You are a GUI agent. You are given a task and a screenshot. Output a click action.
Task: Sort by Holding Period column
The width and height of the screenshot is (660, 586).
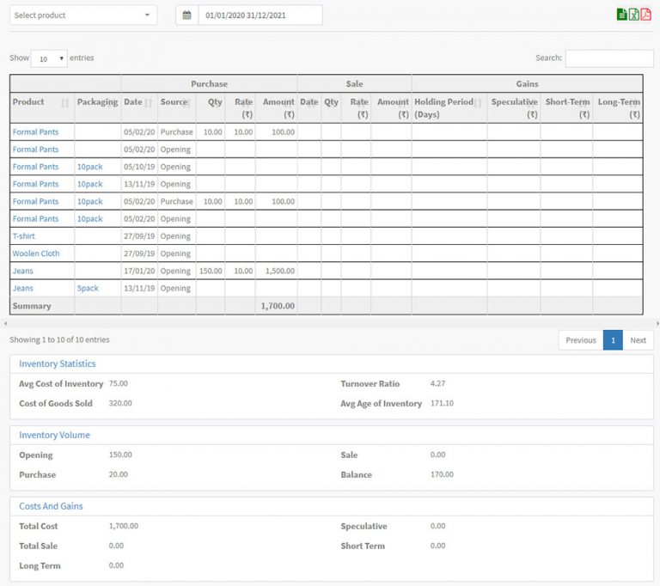click(449, 107)
